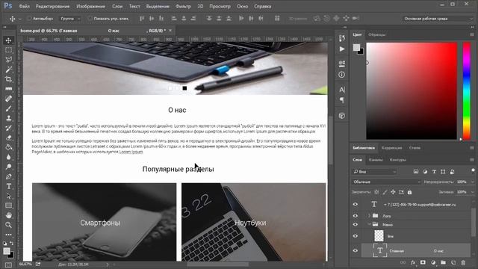
Task: Create a new layer icon
Action: pyautogui.click(x=453, y=262)
